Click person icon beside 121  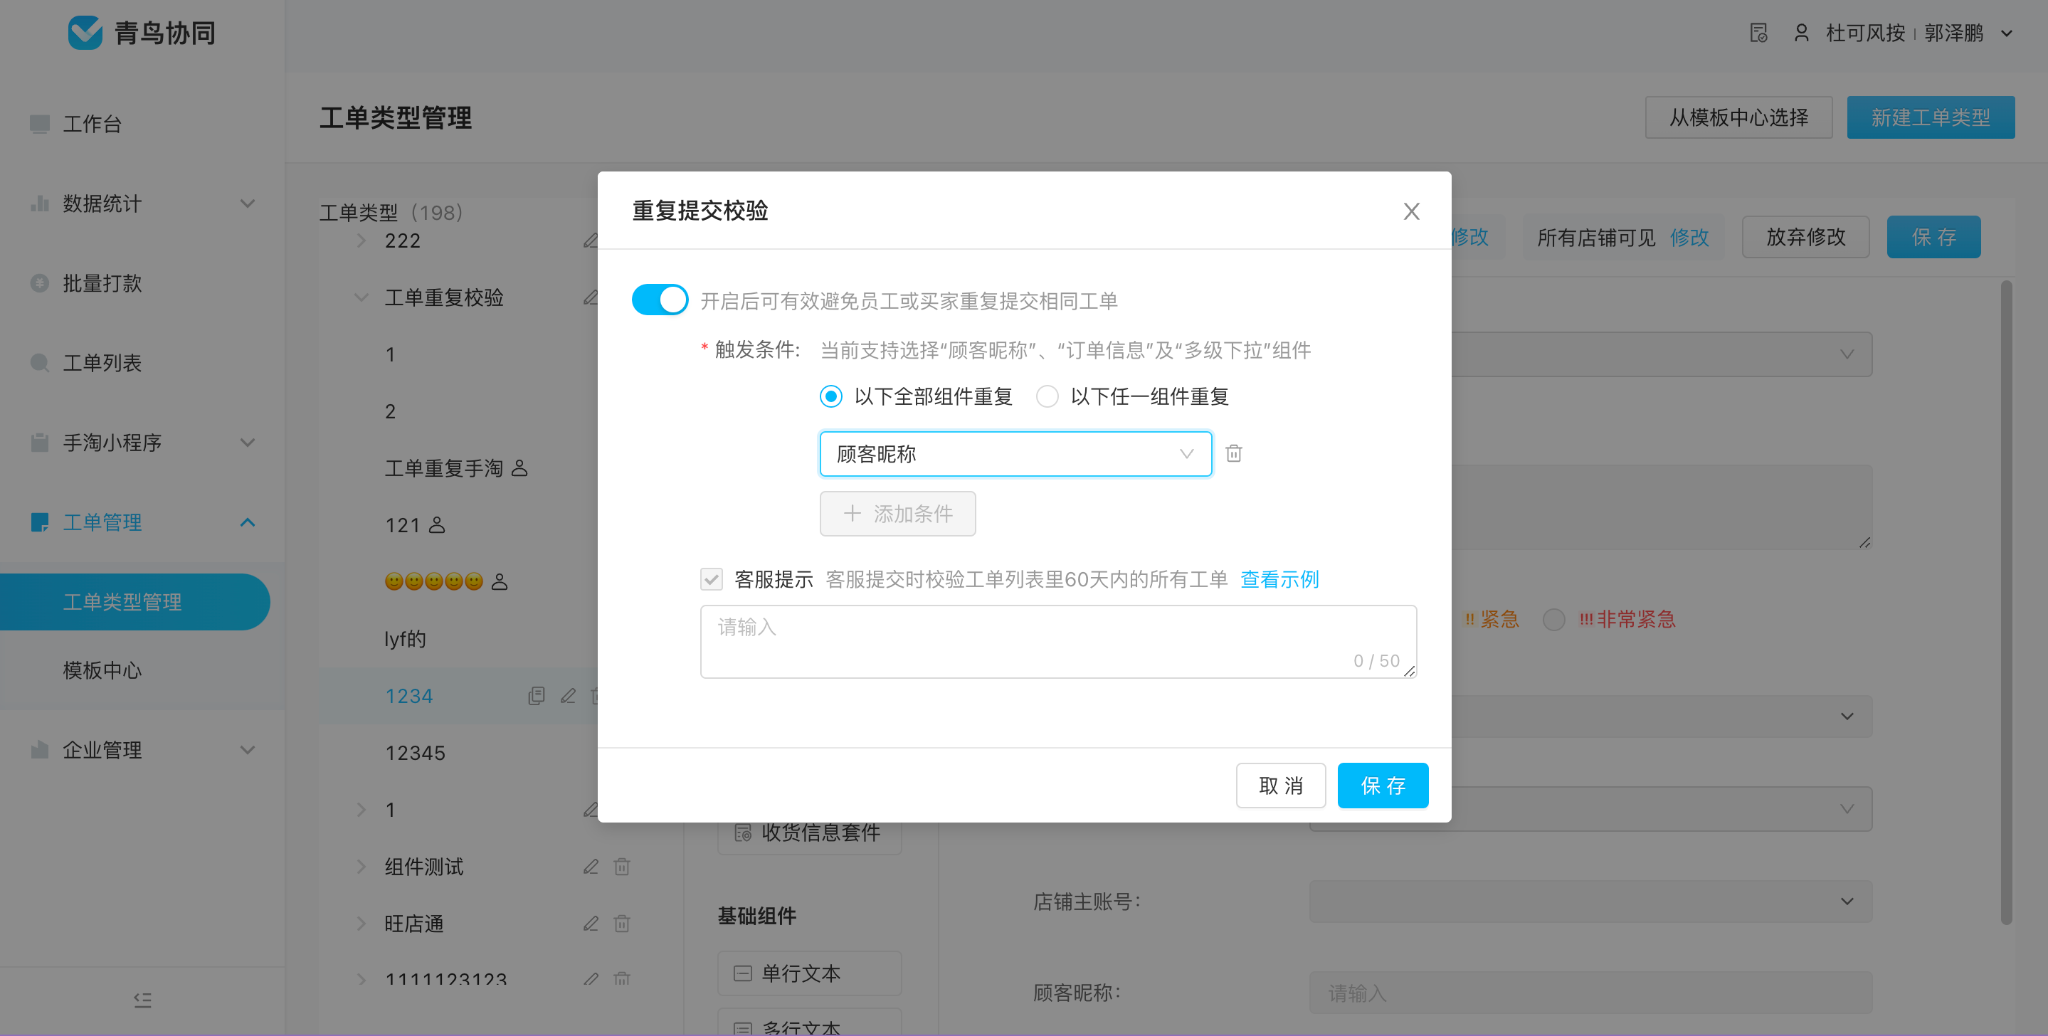[x=436, y=524]
